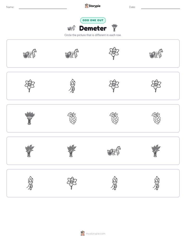Viewport: 186px width, 241px height.
Task: Select the first wheat bundle in row four
Action: coord(30,151)
